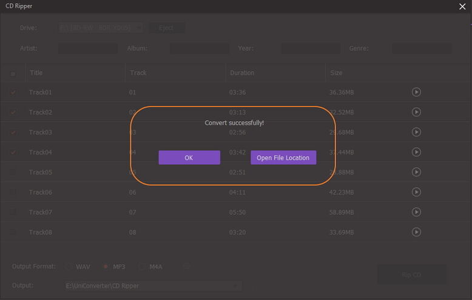Click the Rip CD button
This screenshot has width=472, height=300.
tap(411, 275)
